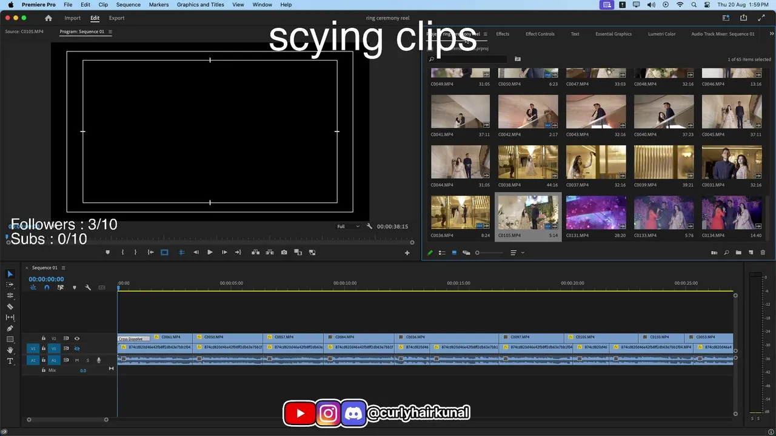Switch to the Lumetri Color tab

pyautogui.click(x=661, y=34)
